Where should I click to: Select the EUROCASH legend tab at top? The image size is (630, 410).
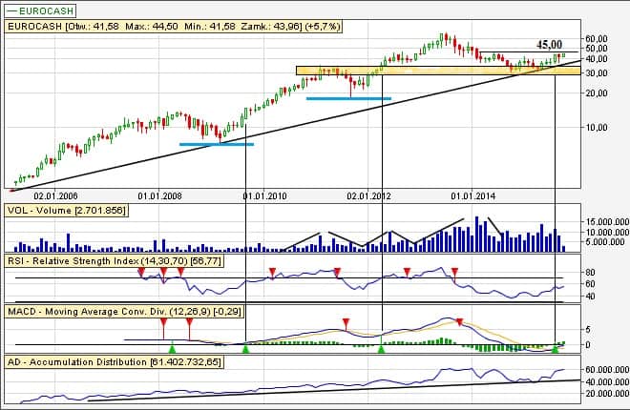tap(38, 9)
